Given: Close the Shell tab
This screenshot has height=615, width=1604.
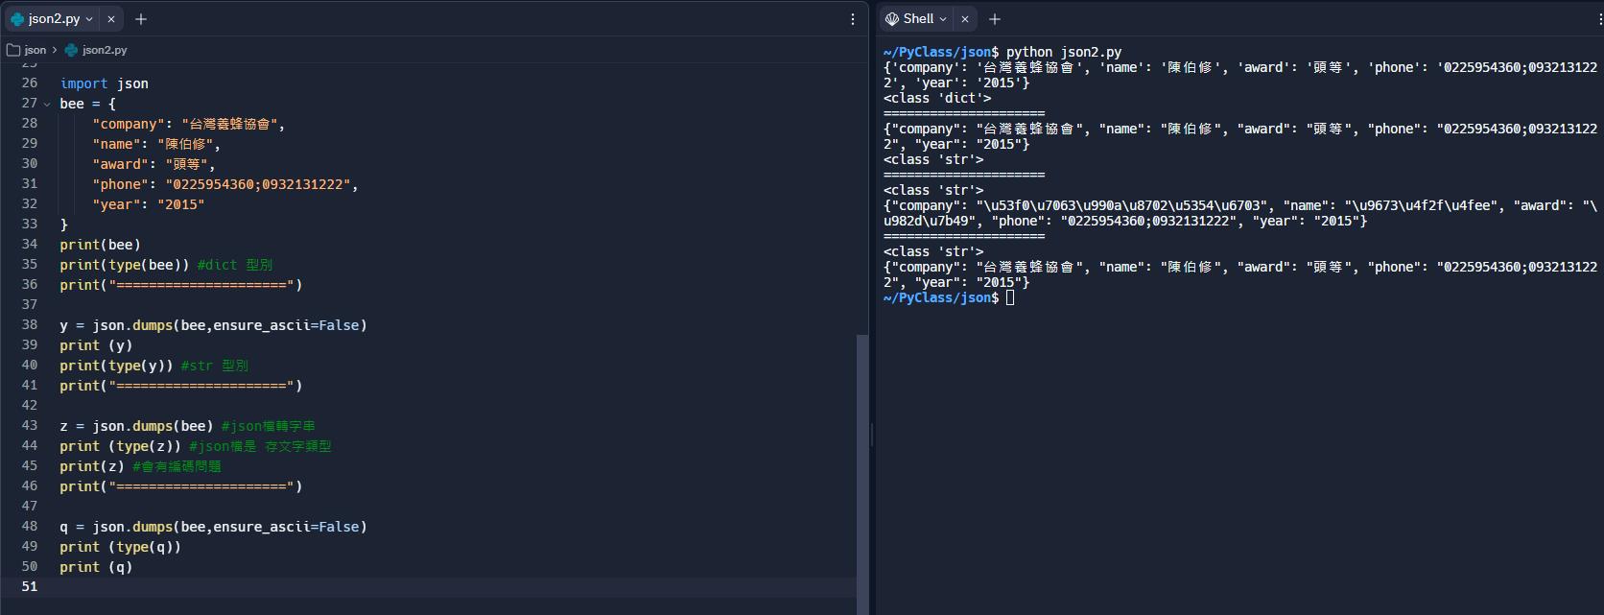Looking at the screenshot, I should [x=965, y=19].
